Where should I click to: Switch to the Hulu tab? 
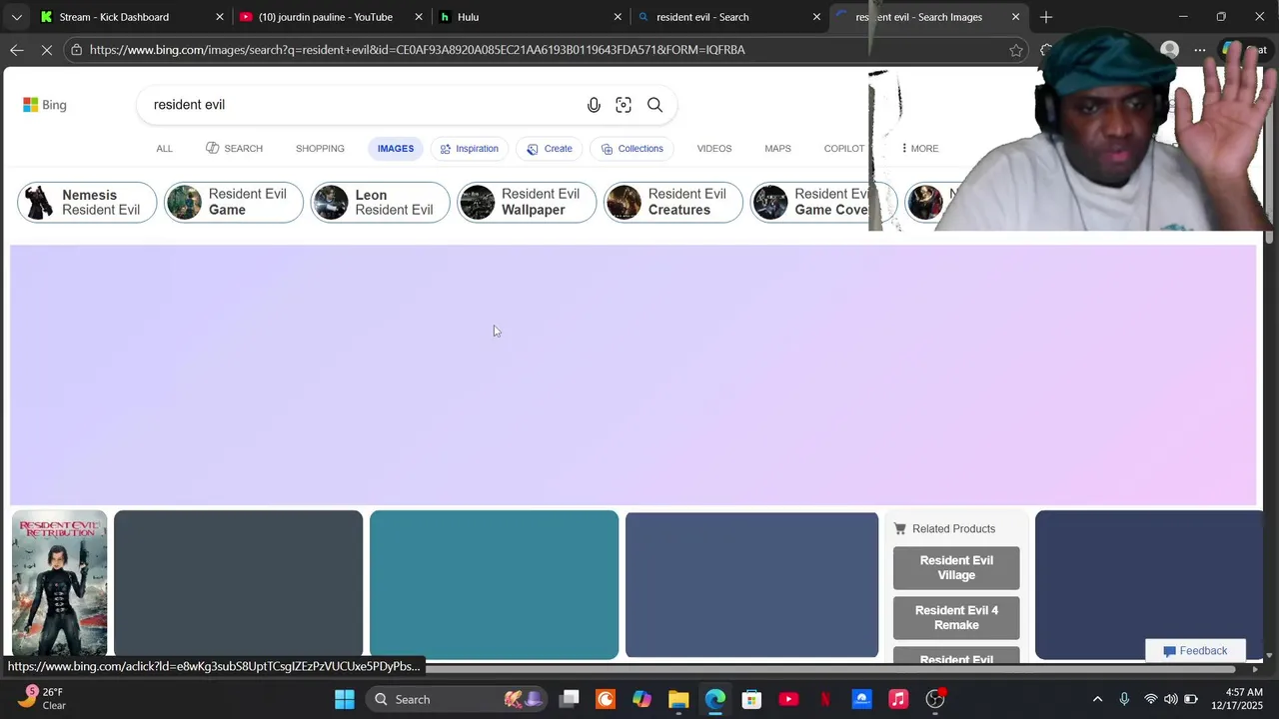click(531, 17)
